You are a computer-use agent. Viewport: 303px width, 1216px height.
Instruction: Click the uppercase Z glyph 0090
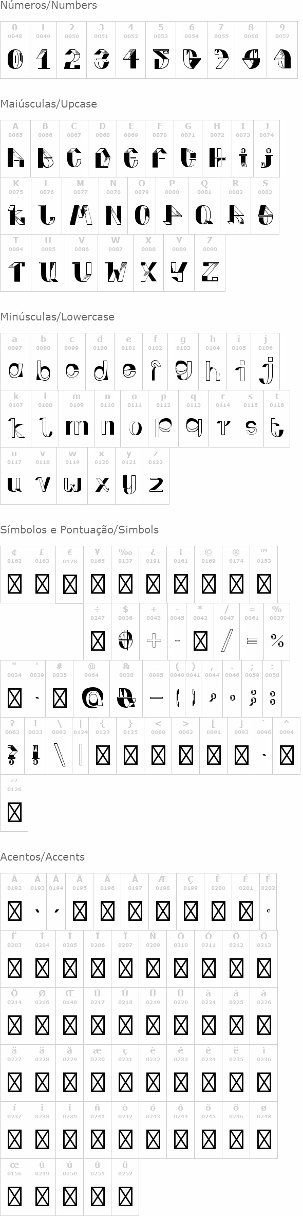coord(210,263)
